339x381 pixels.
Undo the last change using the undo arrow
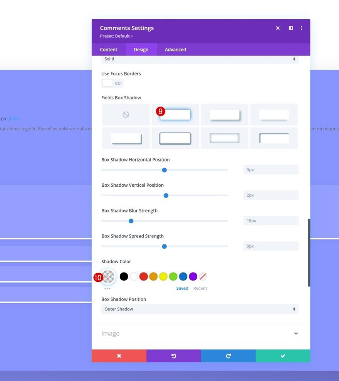[173, 356]
